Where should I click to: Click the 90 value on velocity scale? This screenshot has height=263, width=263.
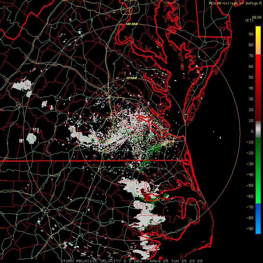251,34
